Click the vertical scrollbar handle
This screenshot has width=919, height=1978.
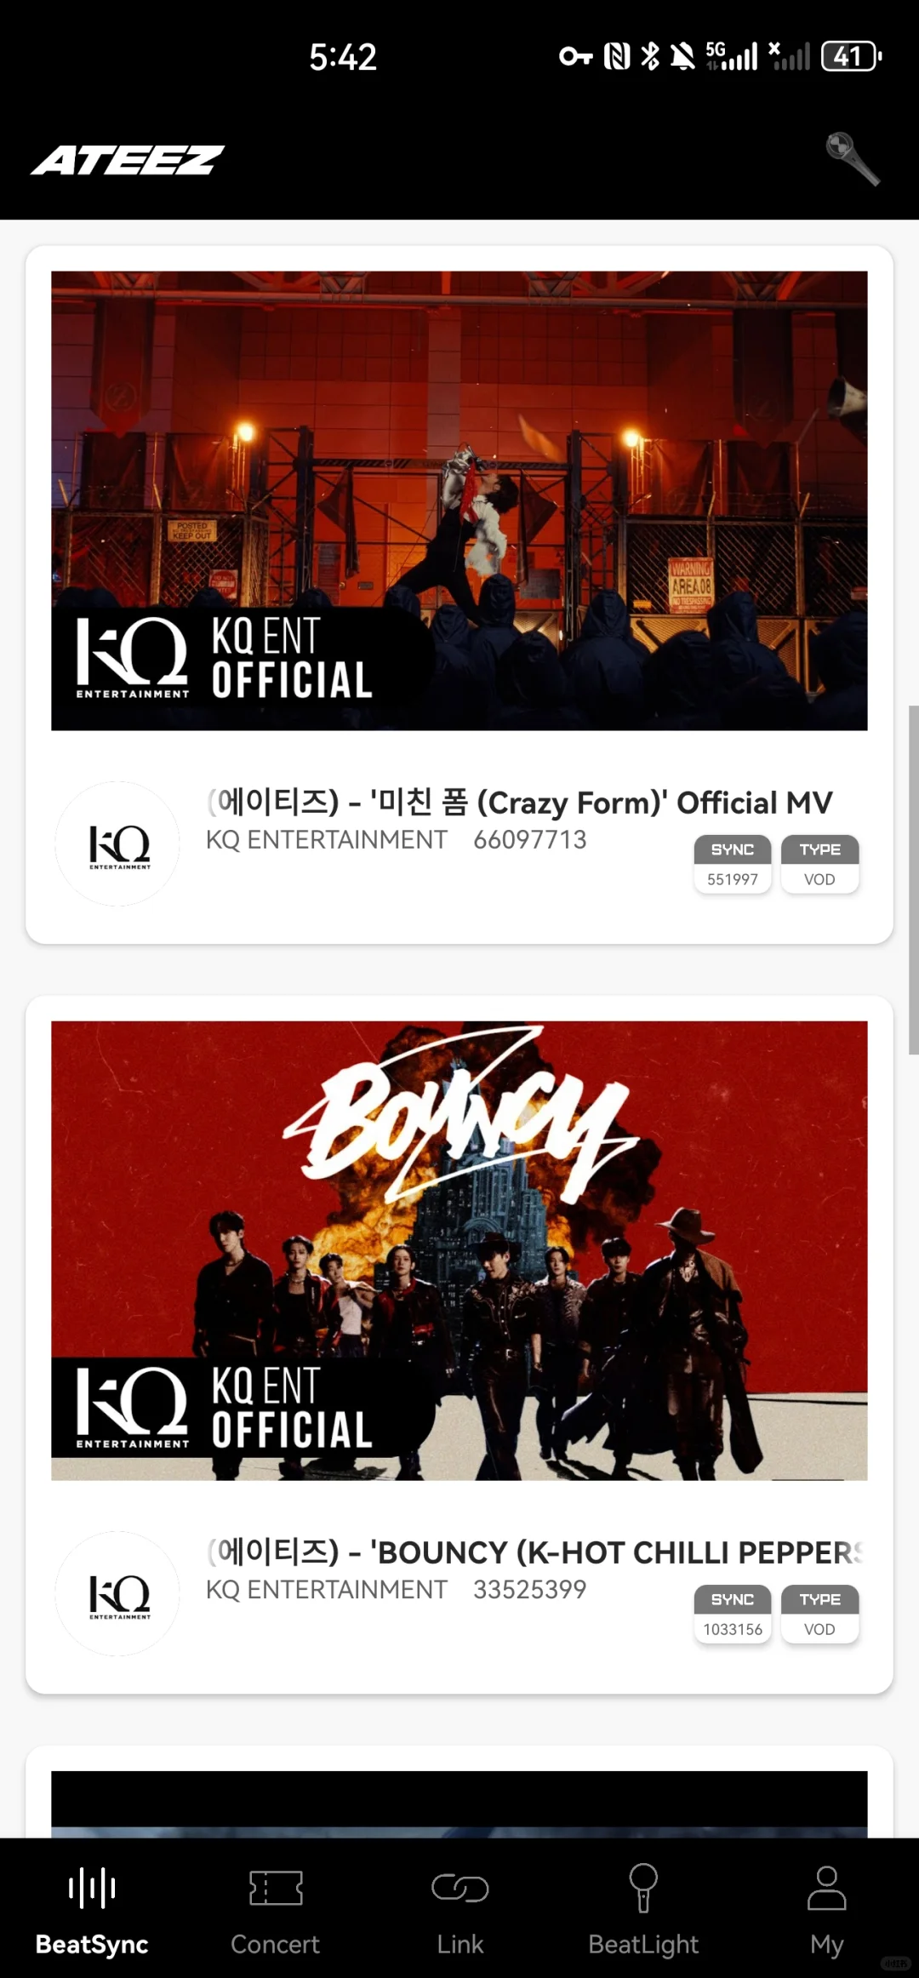point(913,880)
